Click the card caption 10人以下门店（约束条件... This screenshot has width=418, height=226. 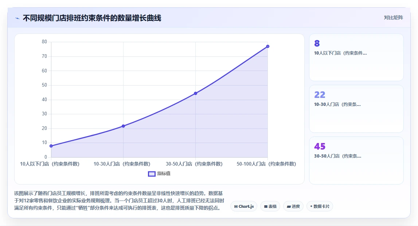click(x=340, y=53)
